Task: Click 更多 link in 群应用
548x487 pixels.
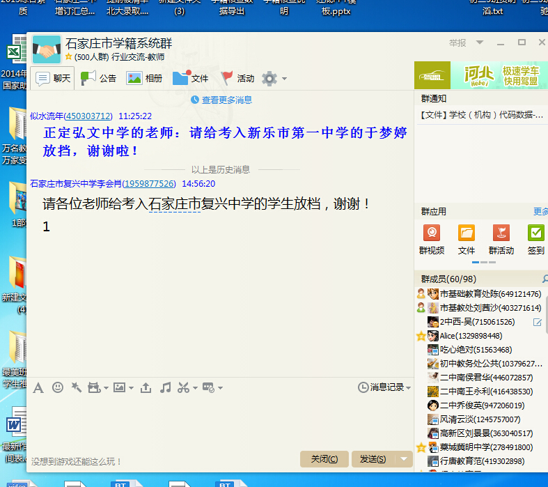Action: point(540,212)
